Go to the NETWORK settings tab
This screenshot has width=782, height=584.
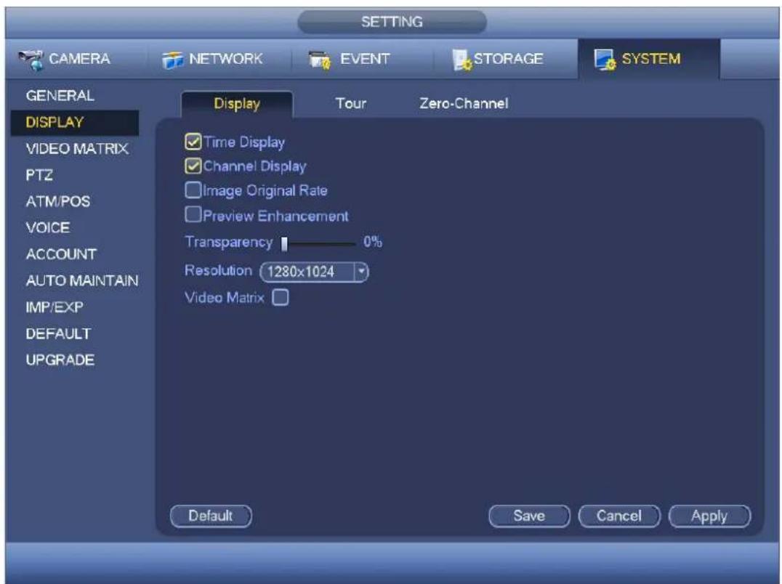(225, 59)
